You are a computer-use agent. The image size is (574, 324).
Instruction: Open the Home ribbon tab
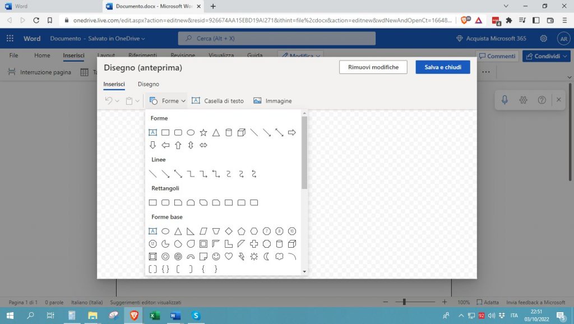click(x=42, y=55)
